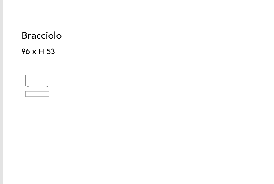
Task: Click the gray divider line above Bracciolo
Action: click(x=148, y=23)
